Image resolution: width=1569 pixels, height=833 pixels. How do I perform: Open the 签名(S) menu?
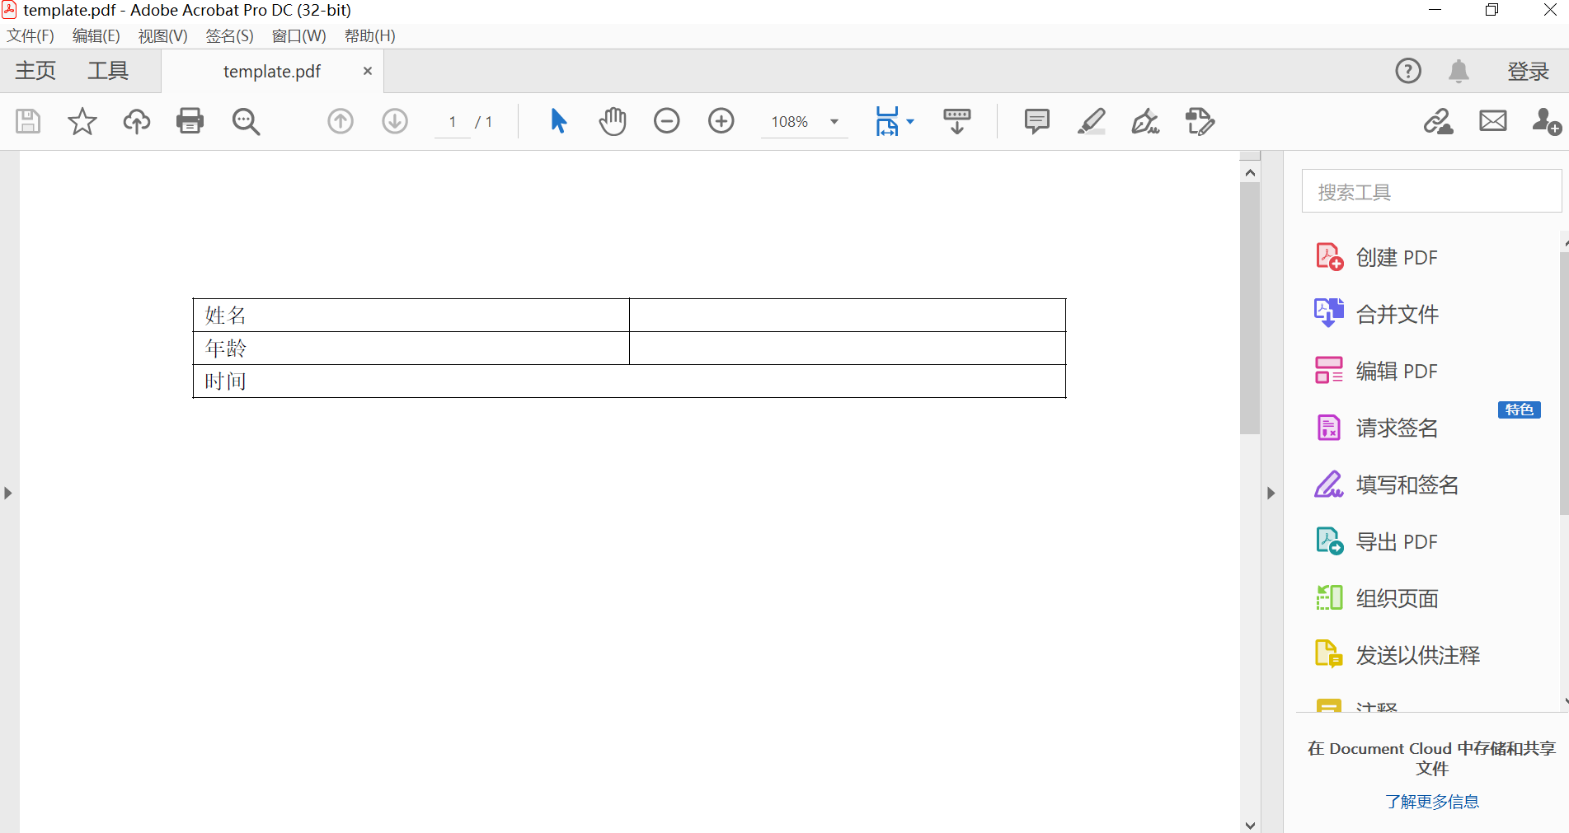pyautogui.click(x=229, y=36)
